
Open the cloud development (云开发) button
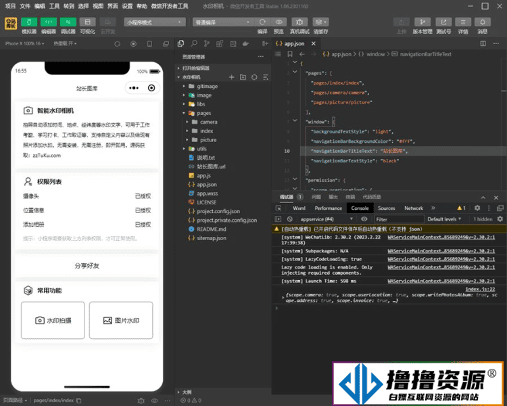(107, 22)
